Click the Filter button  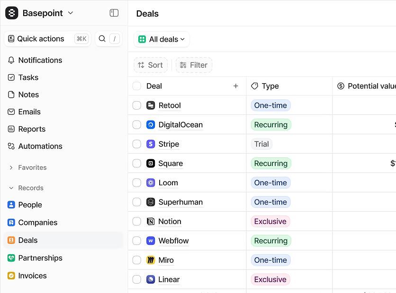coord(194,65)
